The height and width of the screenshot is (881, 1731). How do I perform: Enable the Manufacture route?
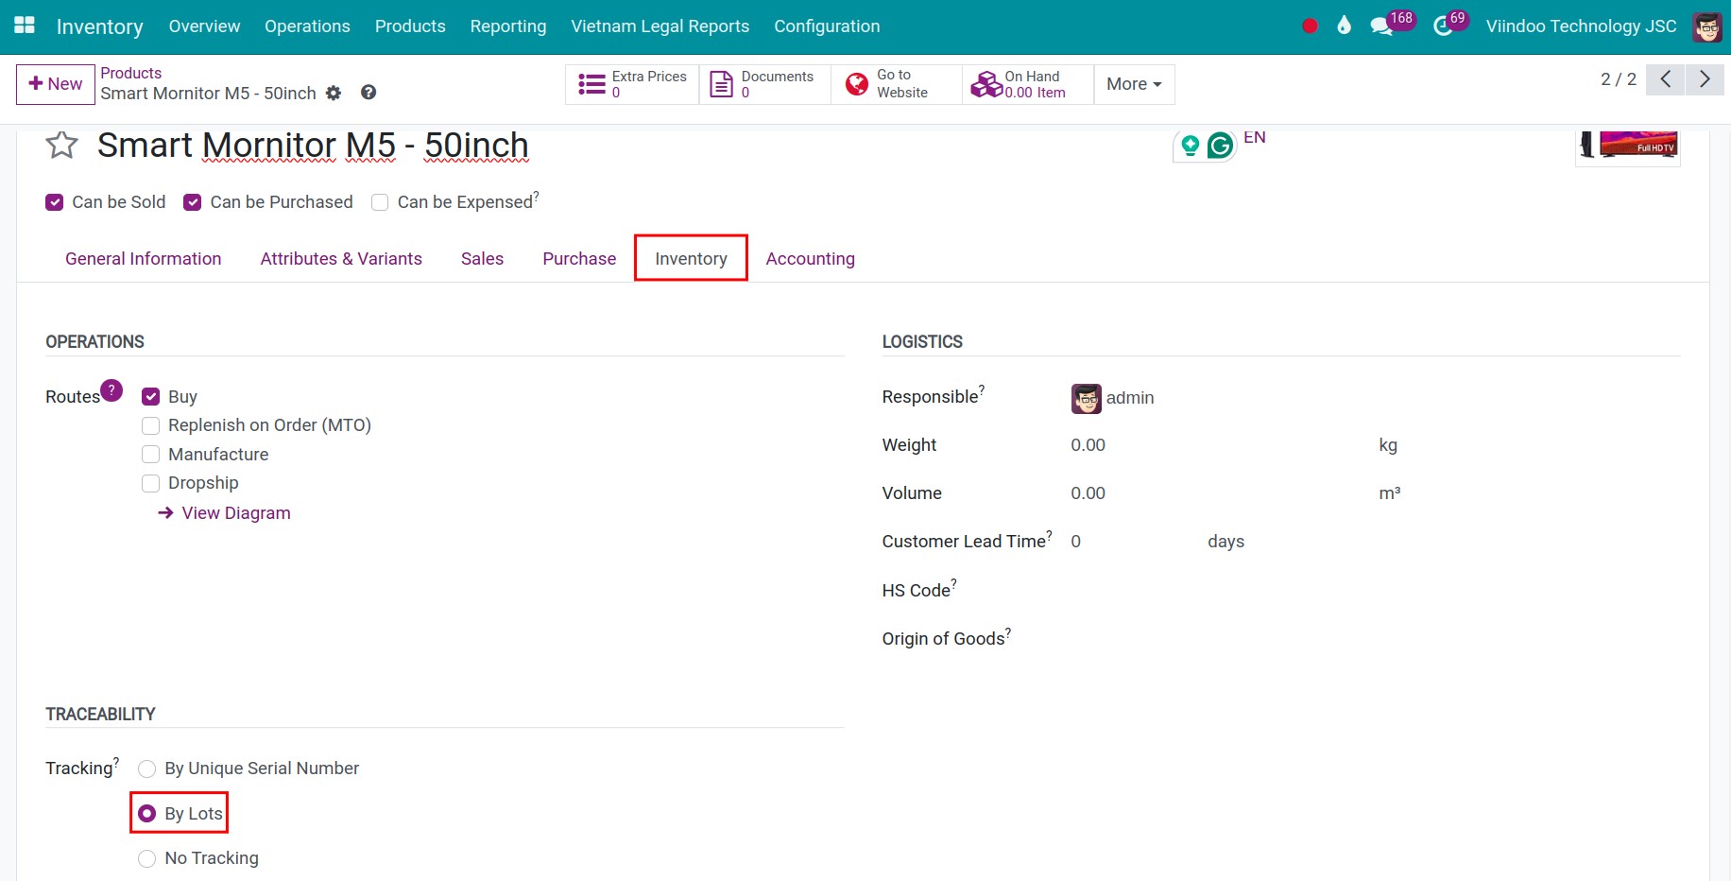(x=150, y=455)
